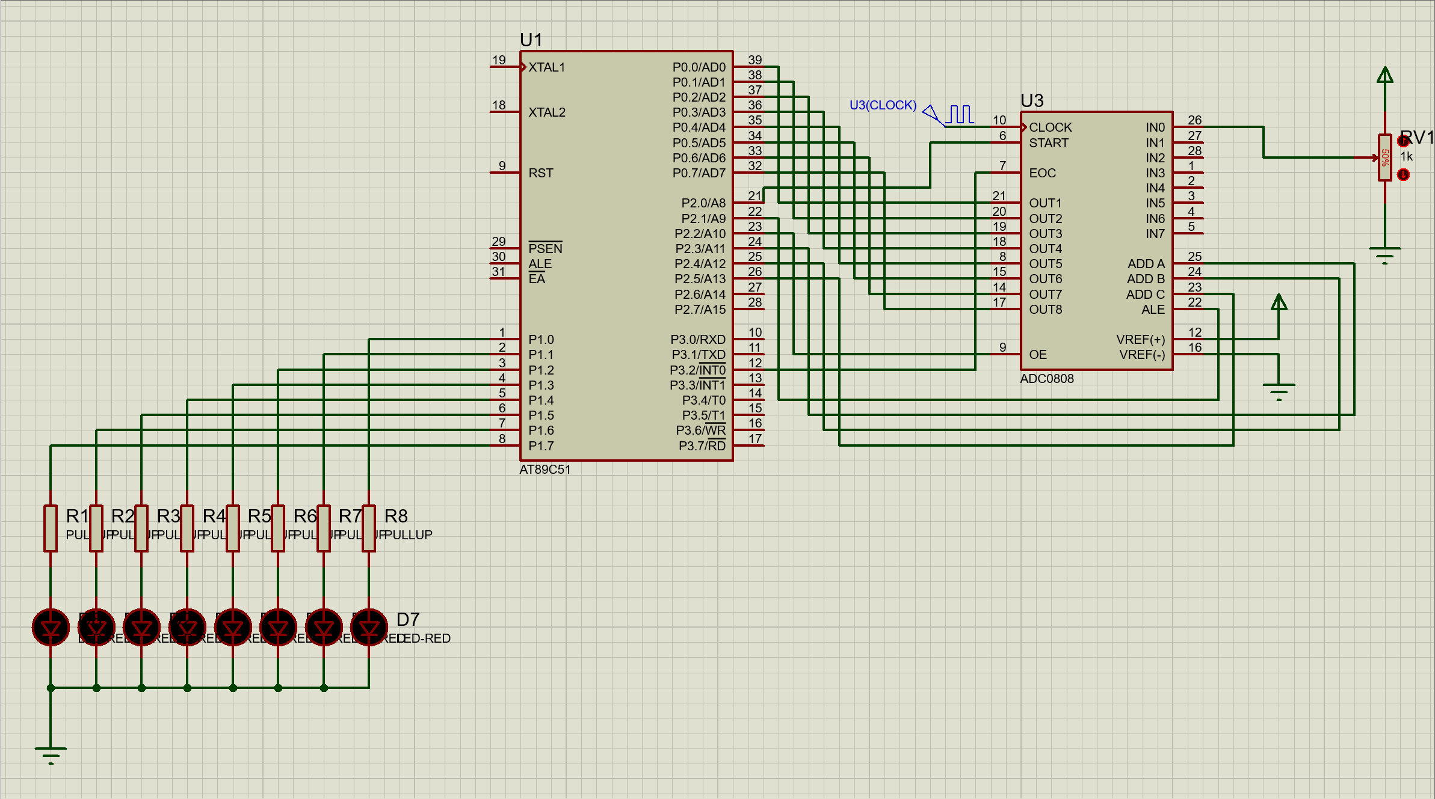Select the RV1 potentiometer body showing 50%
The height and width of the screenshot is (799, 1435).
(1384, 158)
